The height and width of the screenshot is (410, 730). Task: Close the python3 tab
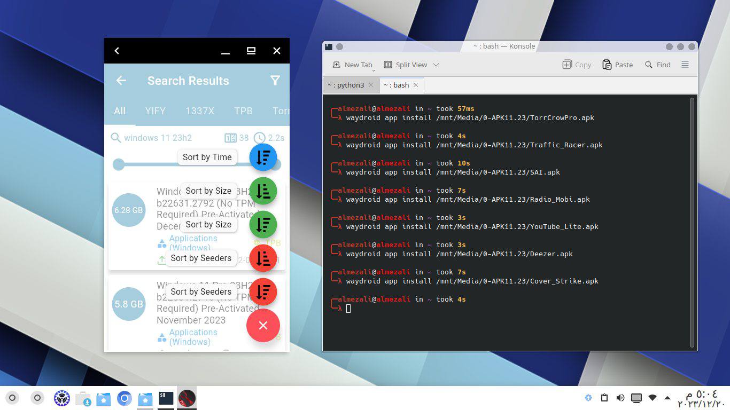coord(371,85)
